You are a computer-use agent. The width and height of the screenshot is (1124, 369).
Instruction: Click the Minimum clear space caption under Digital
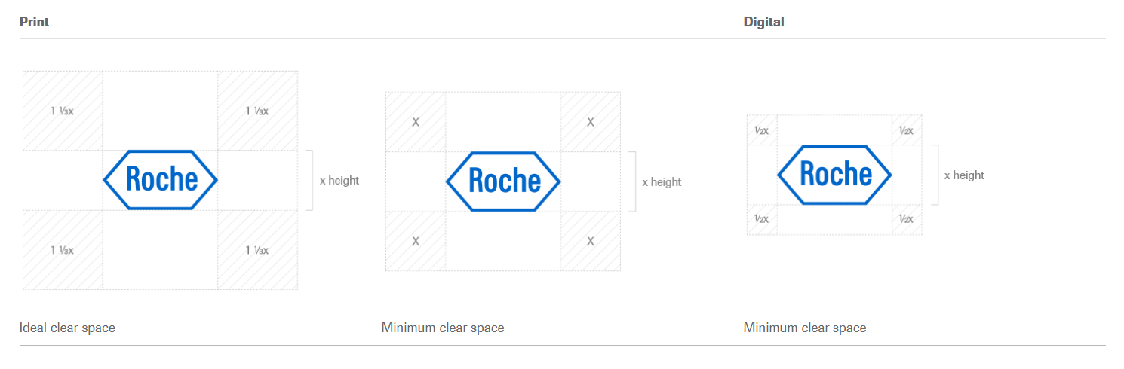tap(805, 328)
